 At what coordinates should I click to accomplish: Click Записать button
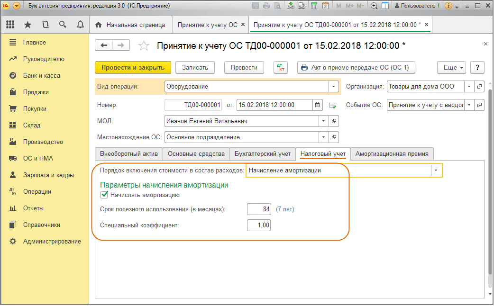(x=195, y=67)
